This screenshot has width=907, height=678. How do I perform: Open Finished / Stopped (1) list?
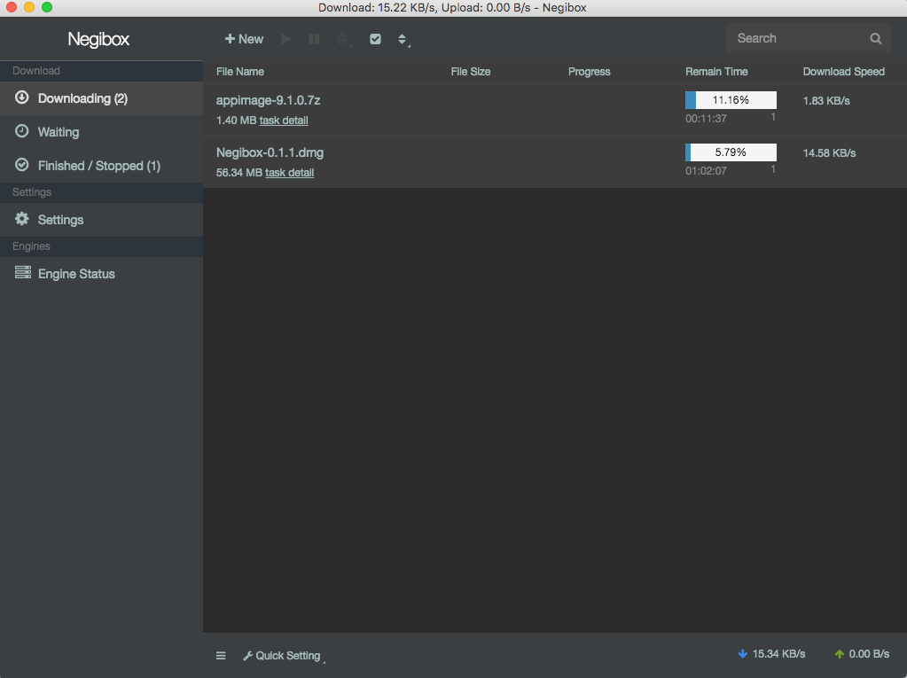(101, 166)
